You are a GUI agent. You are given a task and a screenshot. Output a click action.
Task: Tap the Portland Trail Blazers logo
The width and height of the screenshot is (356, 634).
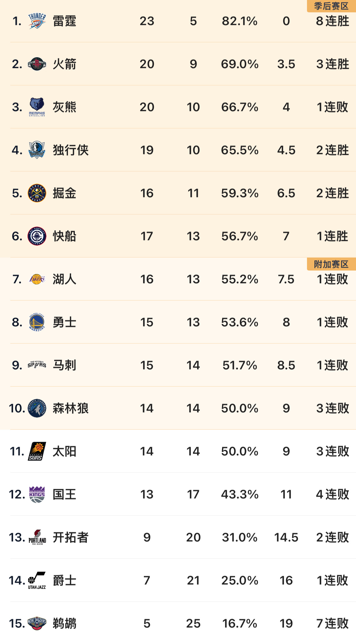(37, 537)
